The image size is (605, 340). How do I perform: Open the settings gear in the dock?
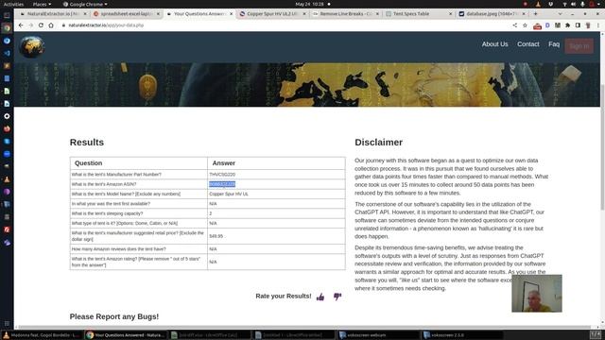coord(7,116)
